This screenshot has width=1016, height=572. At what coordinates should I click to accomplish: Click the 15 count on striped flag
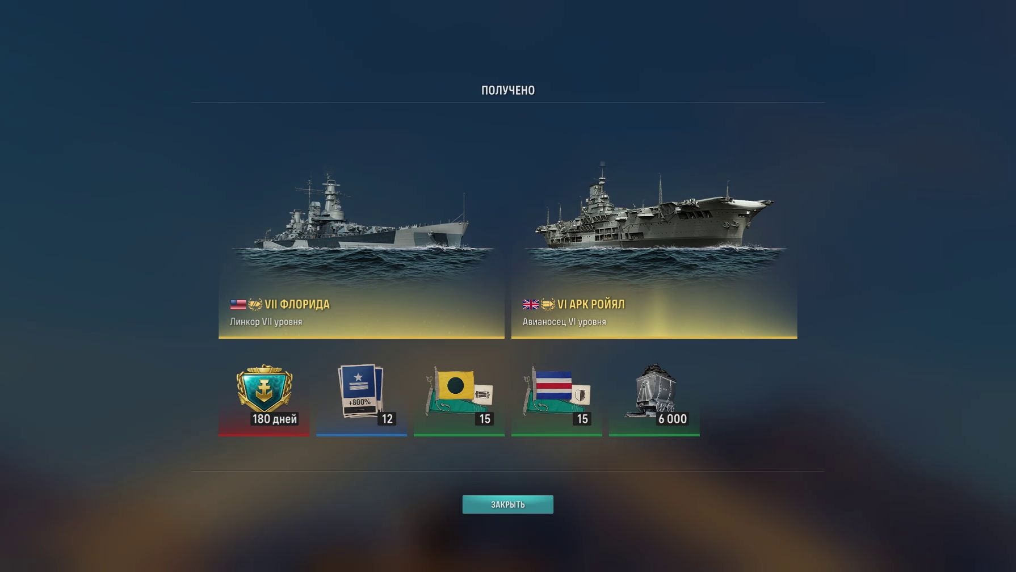582,419
